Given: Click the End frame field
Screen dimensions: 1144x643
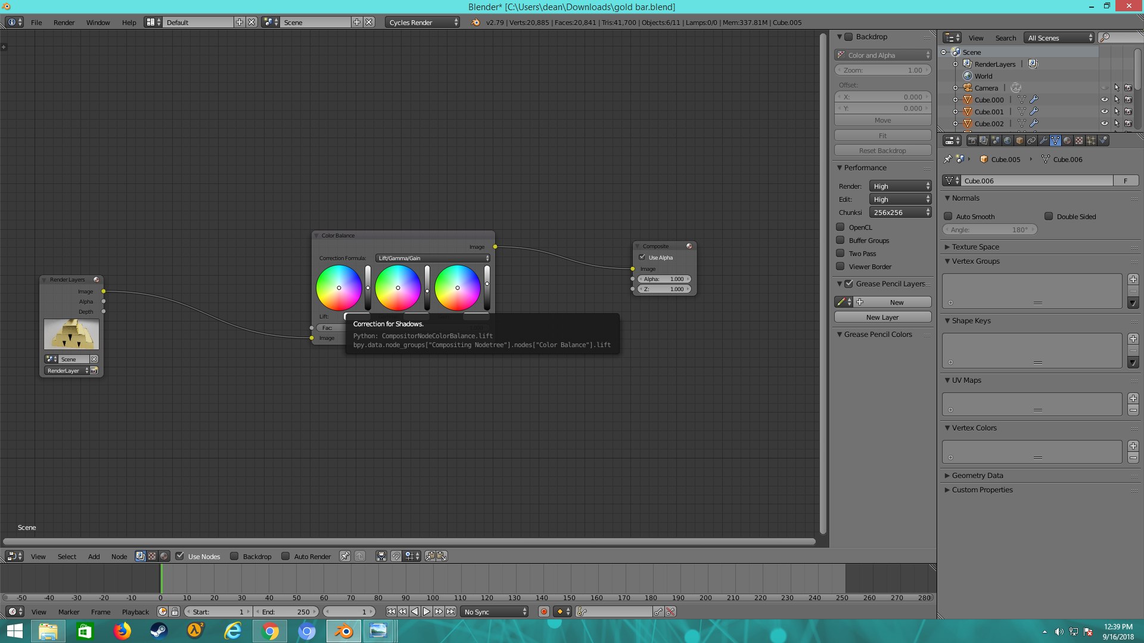Looking at the screenshot, I should coord(287,611).
